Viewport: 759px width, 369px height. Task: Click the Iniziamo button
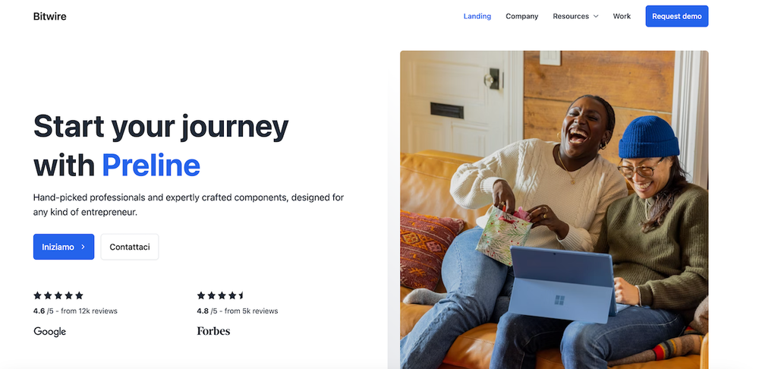point(64,247)
